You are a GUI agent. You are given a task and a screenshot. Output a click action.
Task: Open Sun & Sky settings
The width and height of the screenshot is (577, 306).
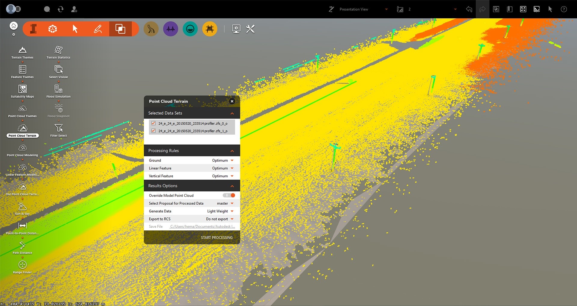coord(22,208)
